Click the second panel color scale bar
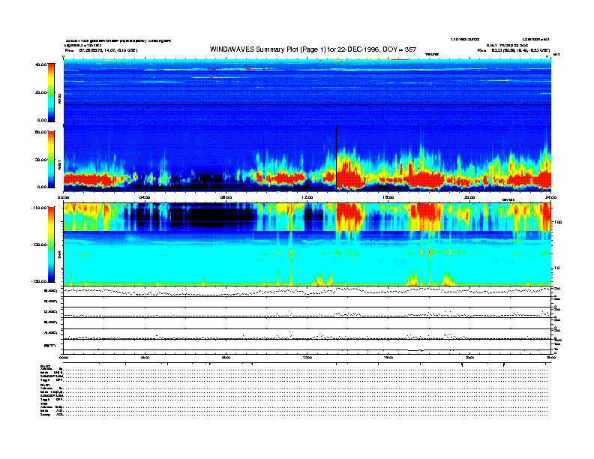The image size is (594, 459). [50, 158]
